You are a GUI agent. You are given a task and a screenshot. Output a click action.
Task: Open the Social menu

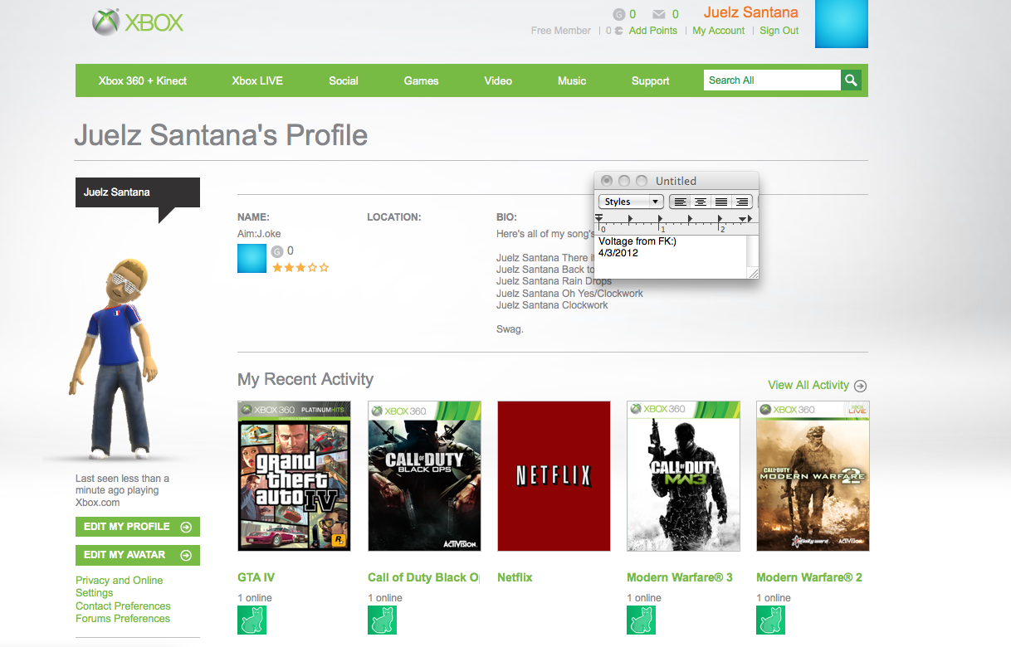(344, 80)
